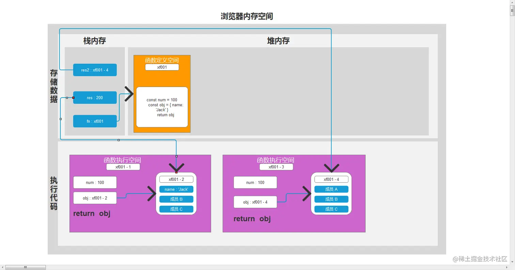Screen dimensions: 515x270
Task: Click the arrowhead pointing at function definition space
Action: pyautogui.click(x=129, y=94)
